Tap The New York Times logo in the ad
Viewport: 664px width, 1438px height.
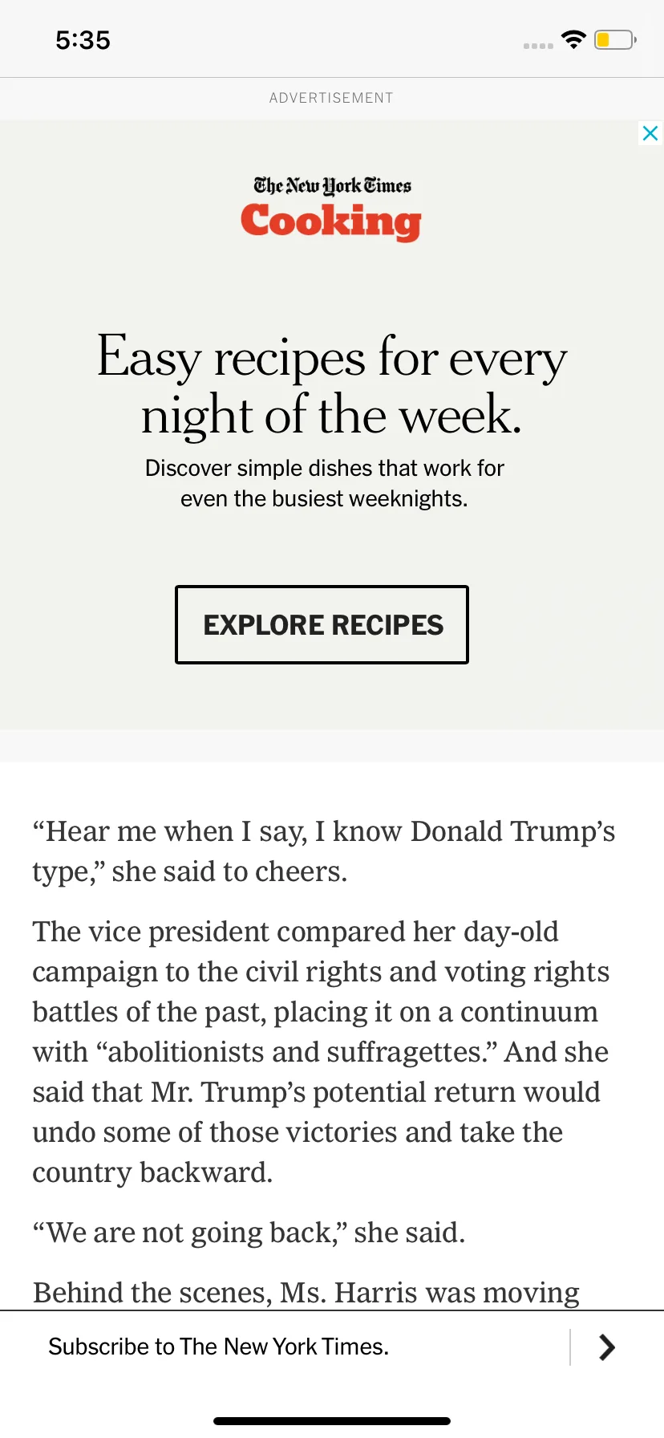click(332, 186)
